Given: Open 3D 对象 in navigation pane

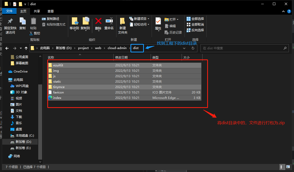Looking at the screenshot, I should (x=19, y=92).
